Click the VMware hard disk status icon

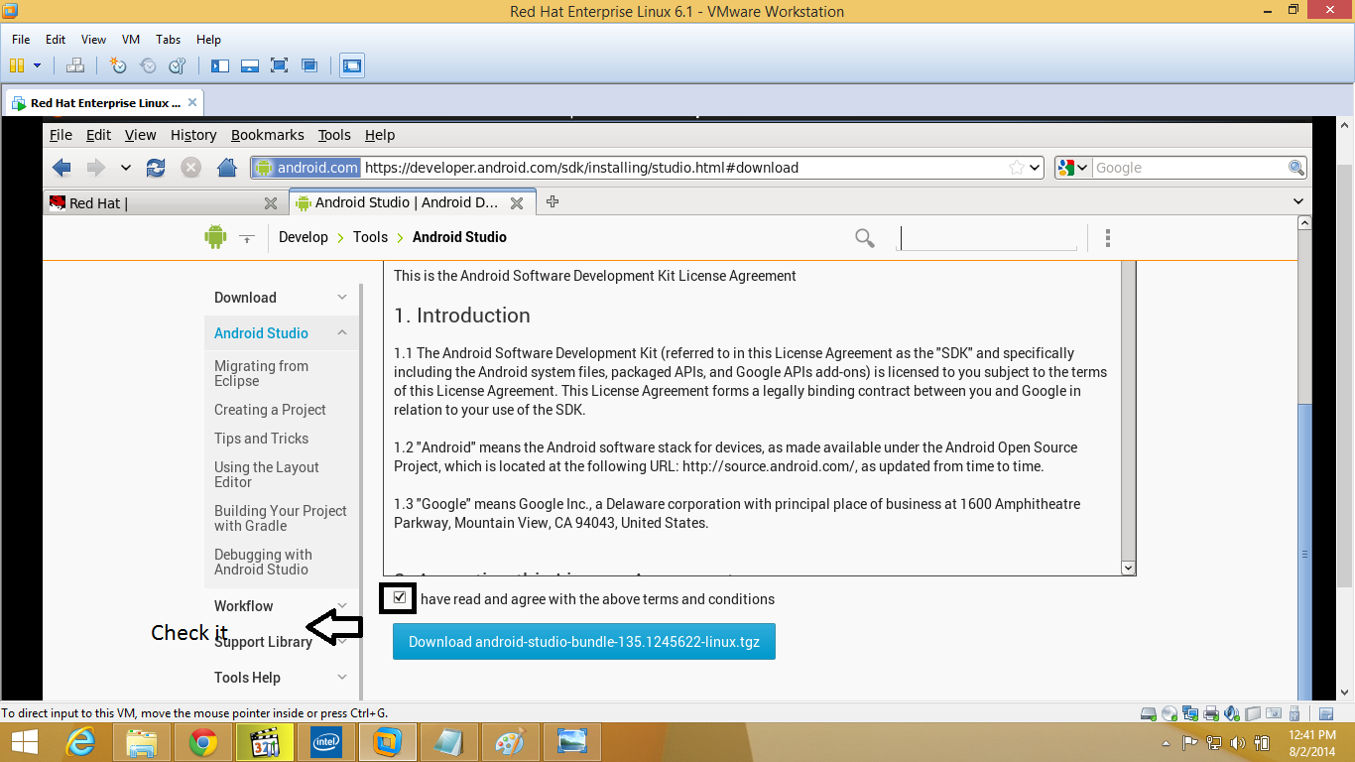[1148, 713]
